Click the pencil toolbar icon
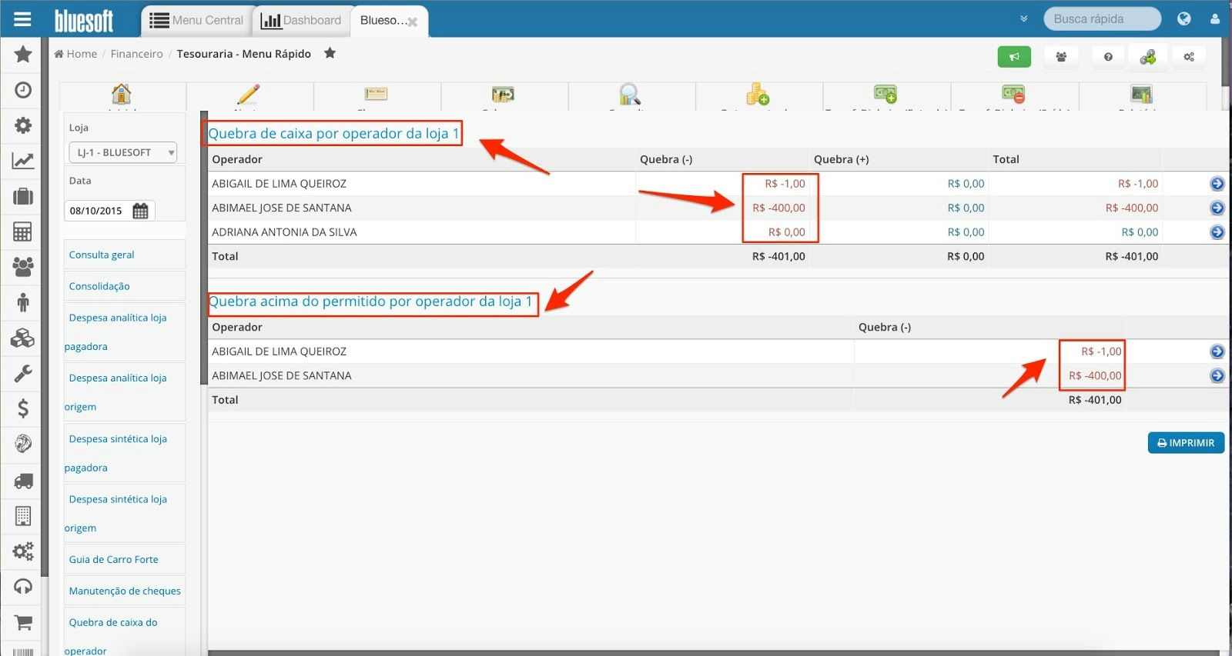 tap(249, 94)
